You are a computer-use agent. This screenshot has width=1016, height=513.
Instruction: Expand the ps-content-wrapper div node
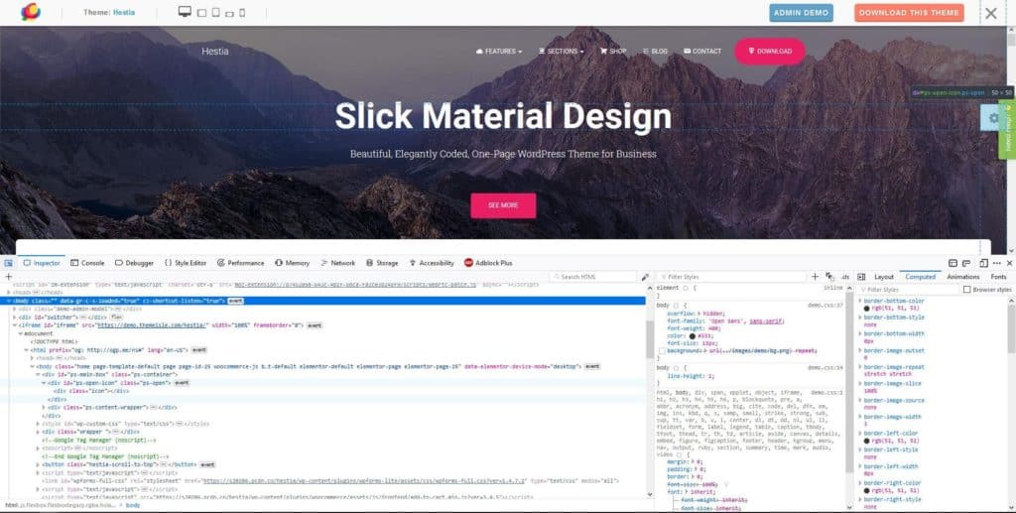point(44,408)
